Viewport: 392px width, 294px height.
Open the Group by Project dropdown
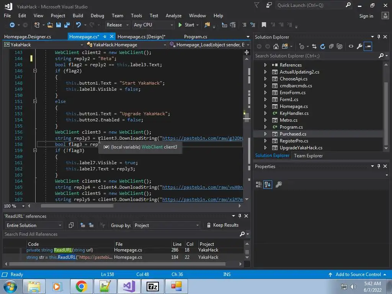click(x=167, y=225)
